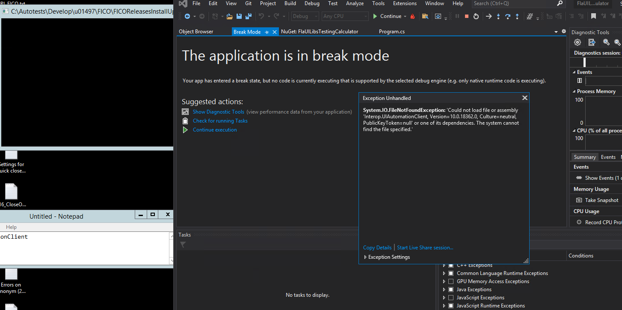Image resolution: width=622 pixels, height=310 pixels.
Task: Collapse the Process Memory section
Action: (x=575, y=91)
